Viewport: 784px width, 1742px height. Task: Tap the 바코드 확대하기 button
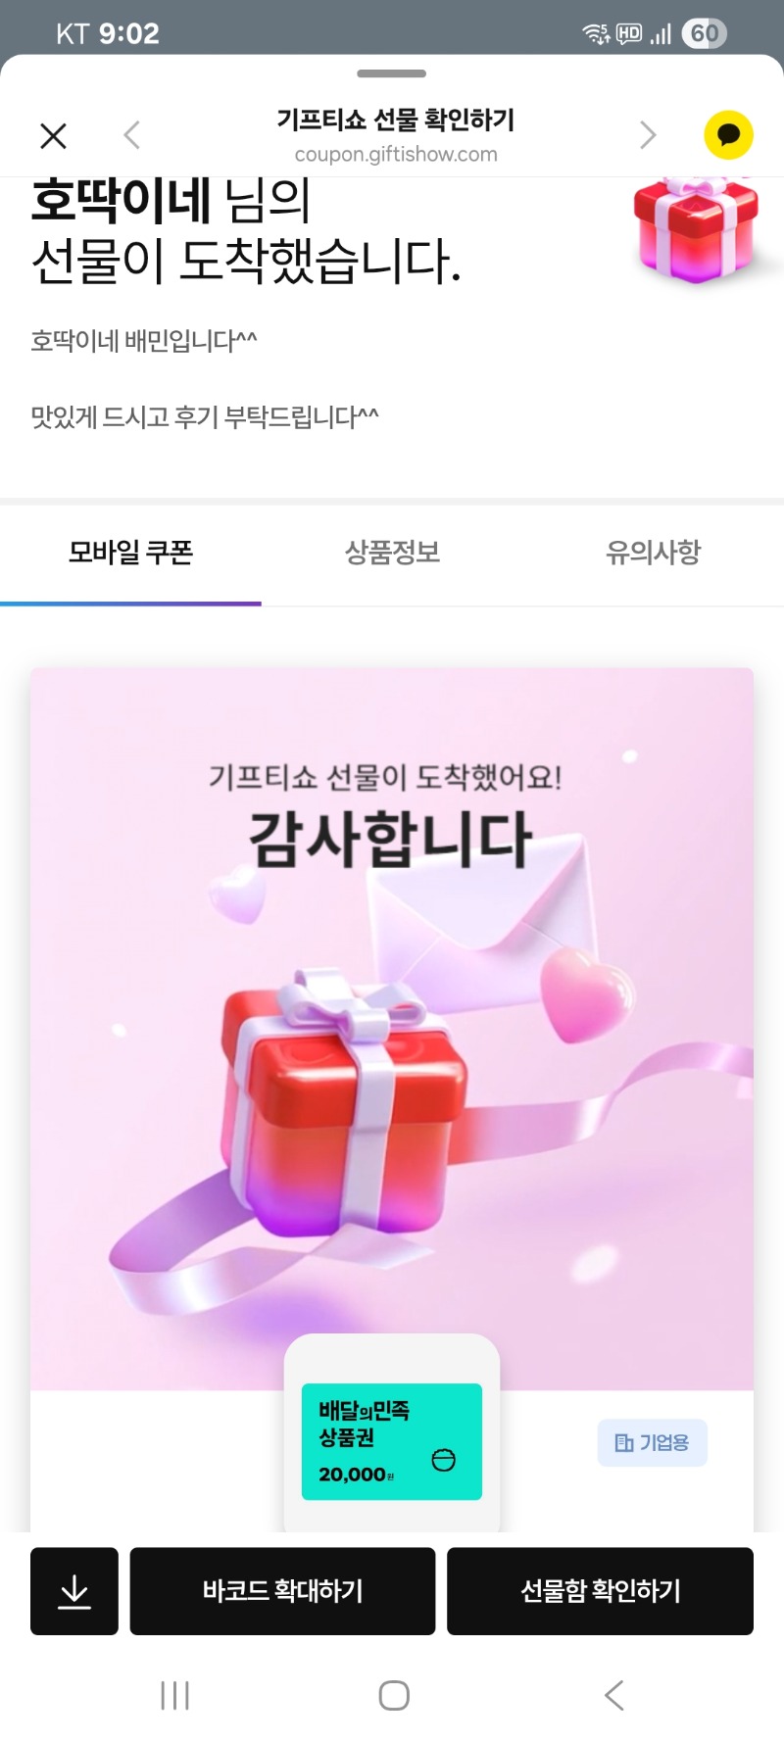tap(282, 1591)
